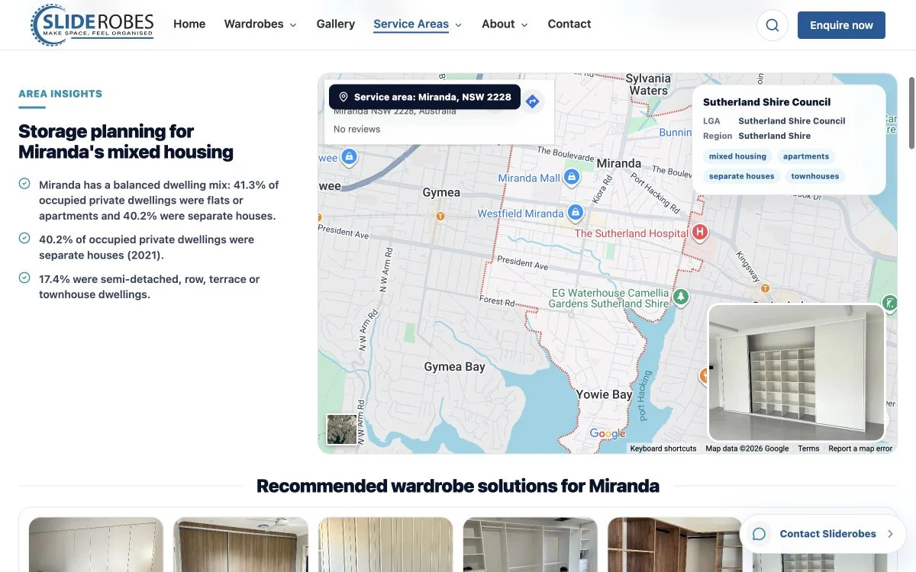The width and height of the screenshot is (916, 572).
Task: Select the Sutherland Hospital H marker
Action: click(699, 232)
